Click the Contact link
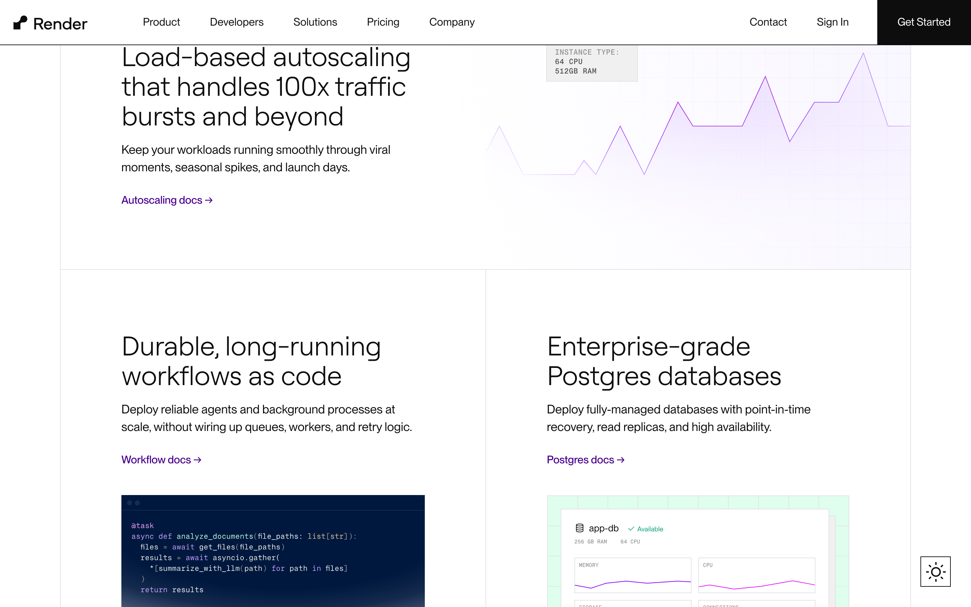Screen dimensions: 971x607 pos(768,22)
